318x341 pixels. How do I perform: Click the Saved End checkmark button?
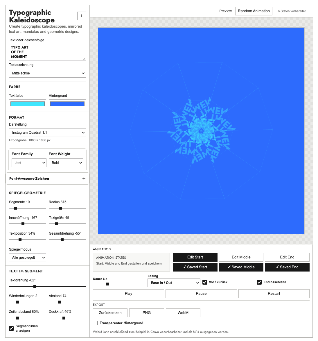[x=287, y=267]
